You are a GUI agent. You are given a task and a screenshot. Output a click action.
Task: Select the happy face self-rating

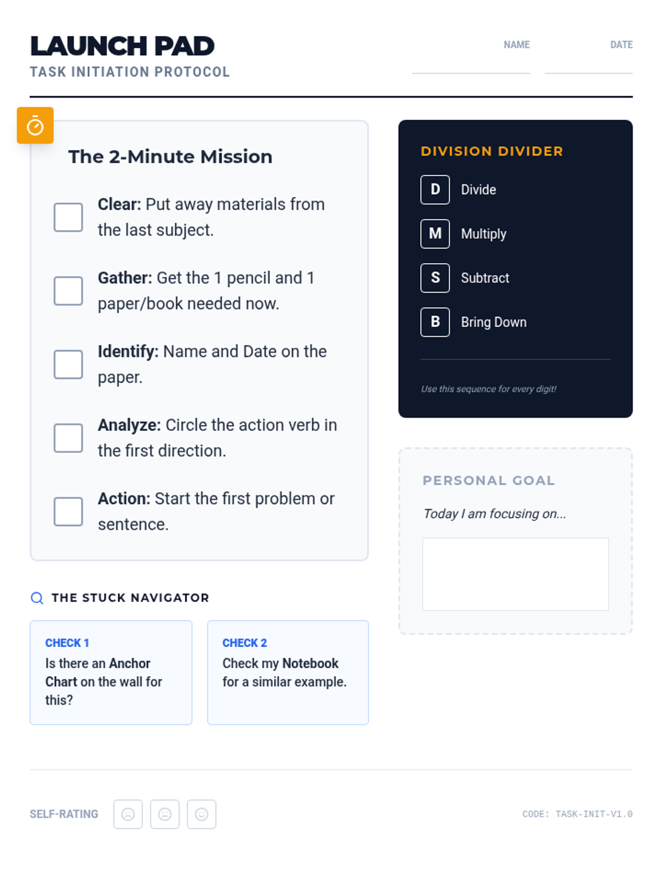click(201, 814)
